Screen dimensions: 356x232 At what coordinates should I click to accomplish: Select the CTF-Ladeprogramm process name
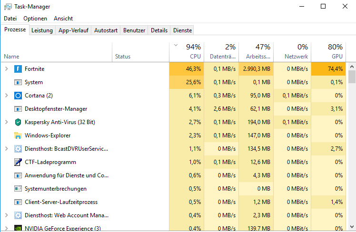click(50, 162)
